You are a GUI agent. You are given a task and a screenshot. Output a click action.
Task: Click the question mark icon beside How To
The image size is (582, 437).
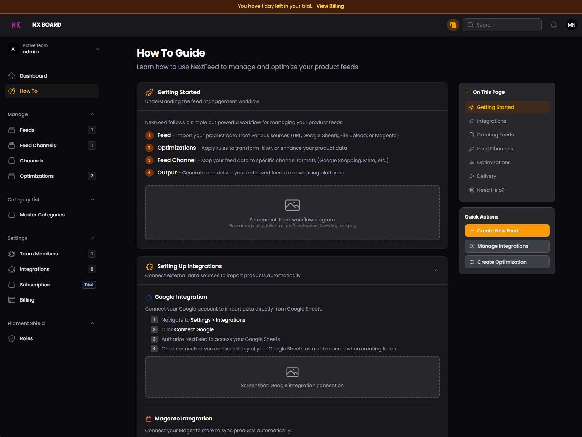[x=12, y=91]
